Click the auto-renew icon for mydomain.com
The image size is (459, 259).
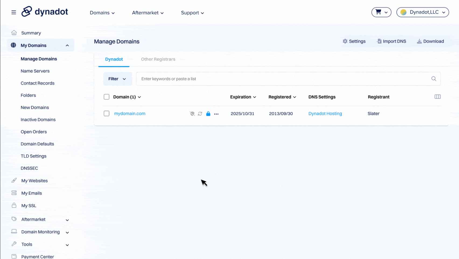click(200, 114)
